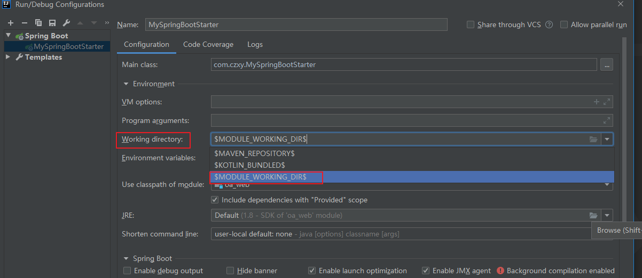Switch to the Code Coverage tab

(208, 45)
